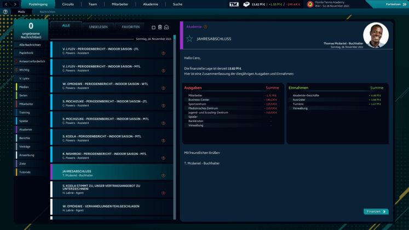Viewport: 409px width, 230px height.
Task: Switch to the Favoriten tab
Action: pos(131,27)
